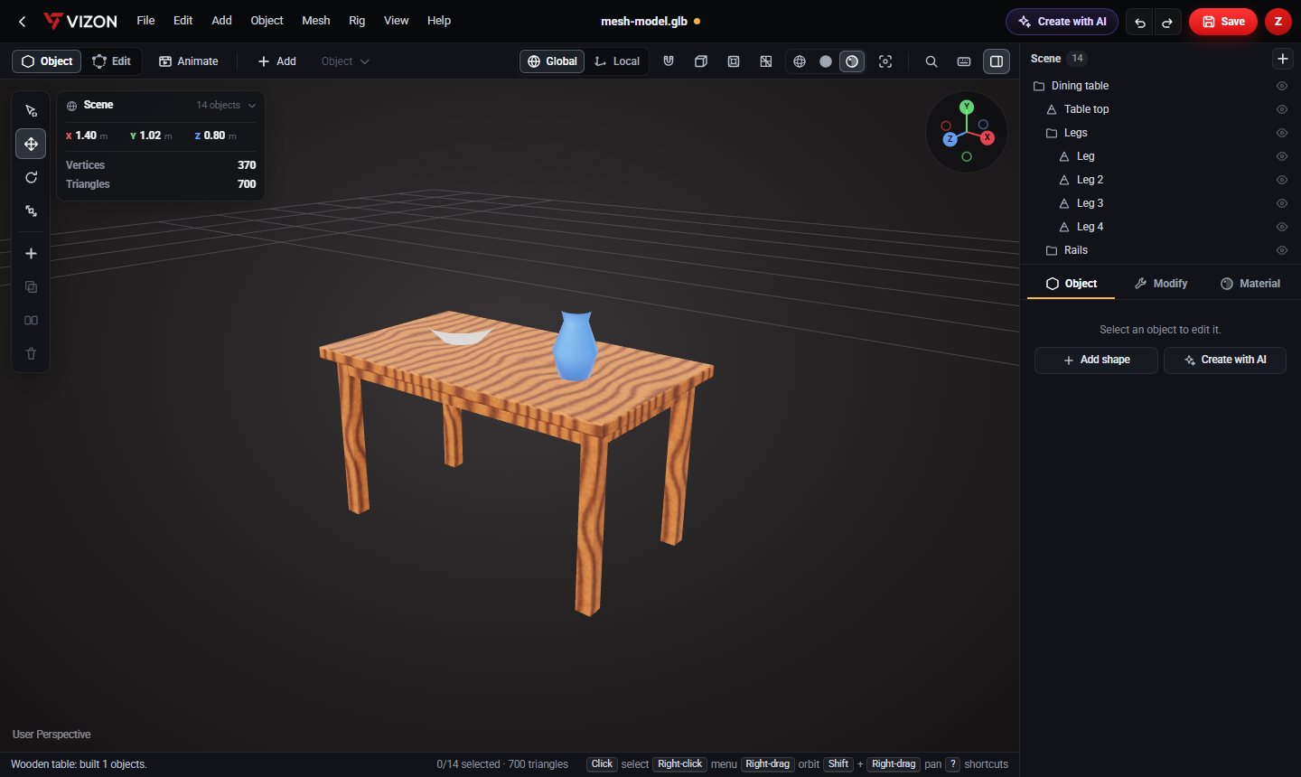Click the 3D cube view icon
The width and height of the screenshot is (1301, 777).
pyautogui.click(x=701, y=61)
